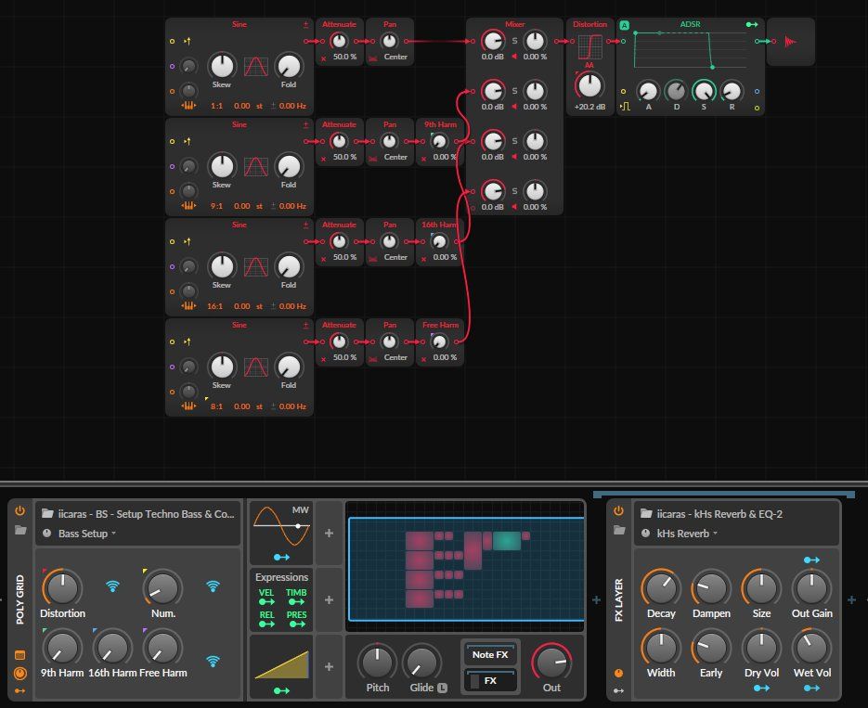The width and height of the screenshot is (868, 708).
Task: Click the orange panel icon in Poly Grid sidebar
Action: [19, 655]
